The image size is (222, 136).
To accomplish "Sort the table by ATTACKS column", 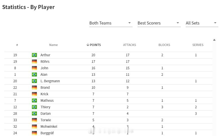I will pyautogui.click(x=129, y=45).
